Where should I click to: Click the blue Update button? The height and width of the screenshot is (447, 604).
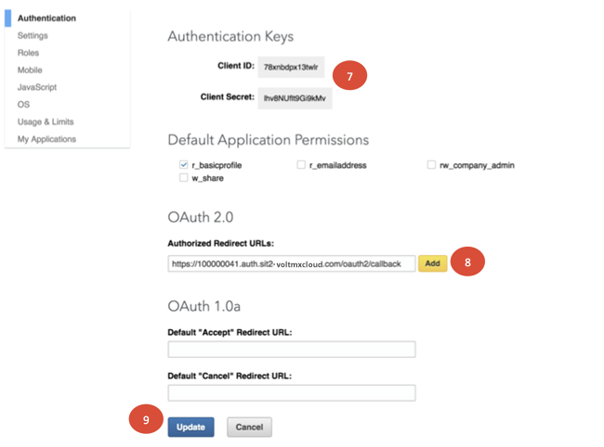point(190,427)
